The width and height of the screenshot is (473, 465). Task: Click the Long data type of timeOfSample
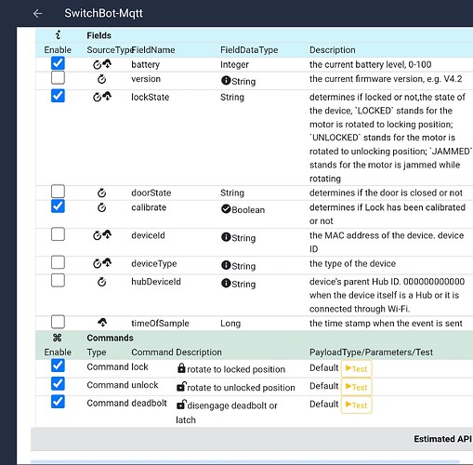pos(230,324)
